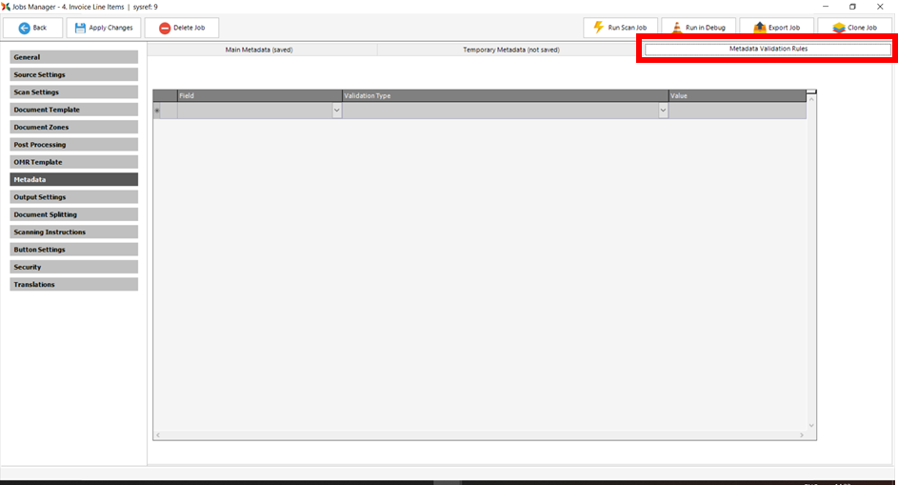Open Temporary Metadata (not saved) tab
The height and width of the screenshot is (485, 898).
[x=511, y=50]
